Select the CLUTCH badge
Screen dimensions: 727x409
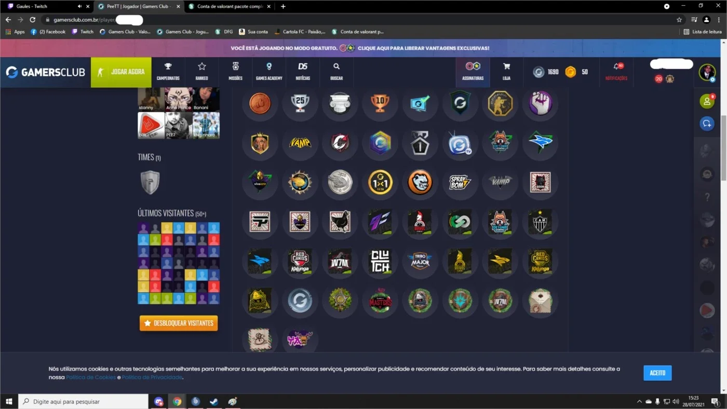380,261
